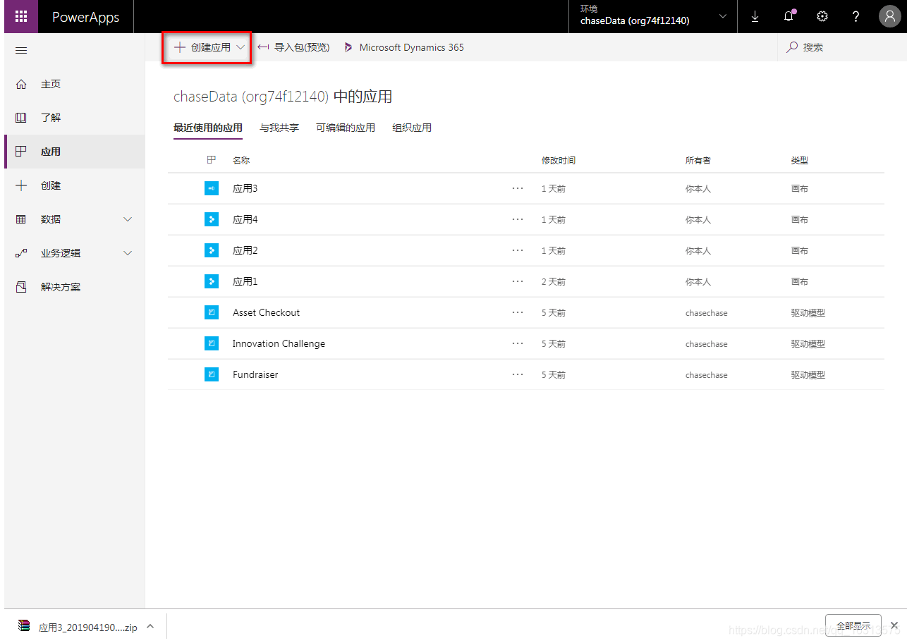The width and height of the screenshot is (907, 643).
Task: Open the Fundraiser app
Action: [x=255, y=374]
